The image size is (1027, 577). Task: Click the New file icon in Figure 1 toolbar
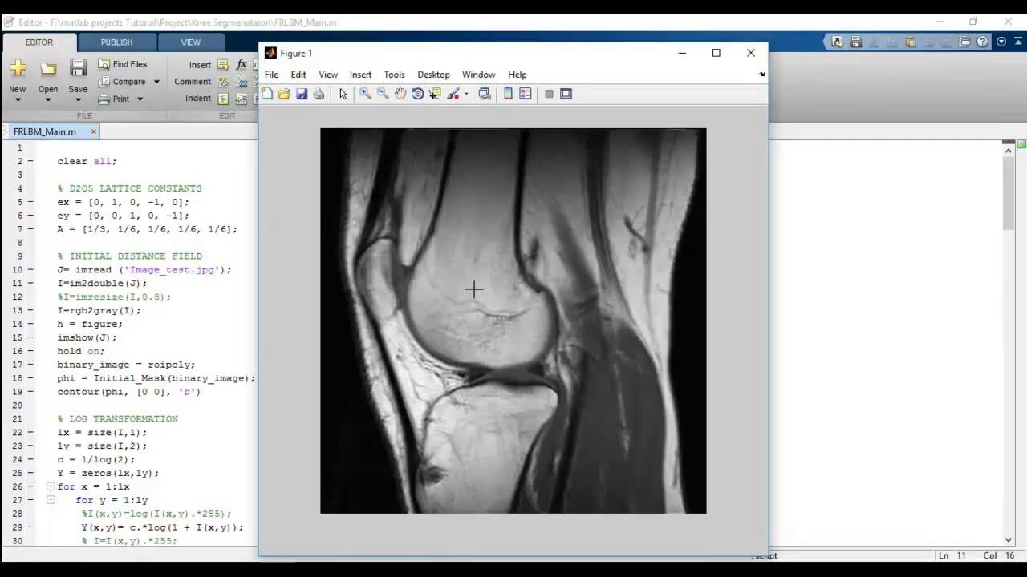(267, 94)
